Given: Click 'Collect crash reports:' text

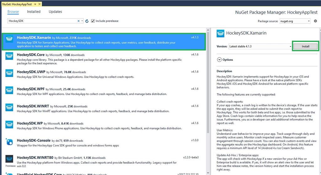Looking at the screenshot, I should (230, 102).
